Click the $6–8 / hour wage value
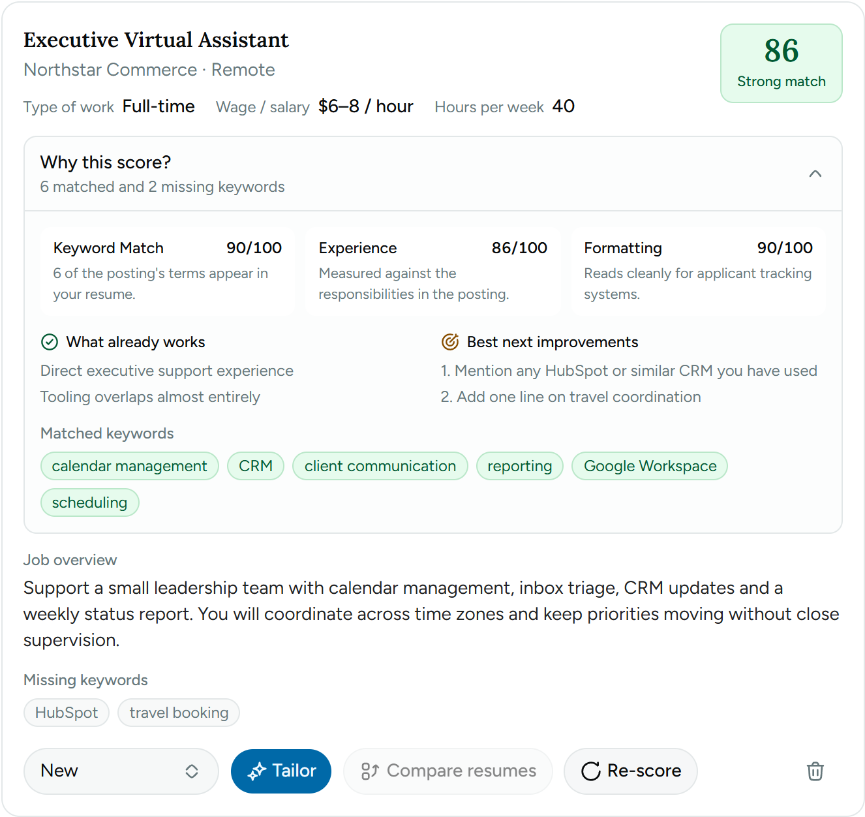 (x=366, y=106)
